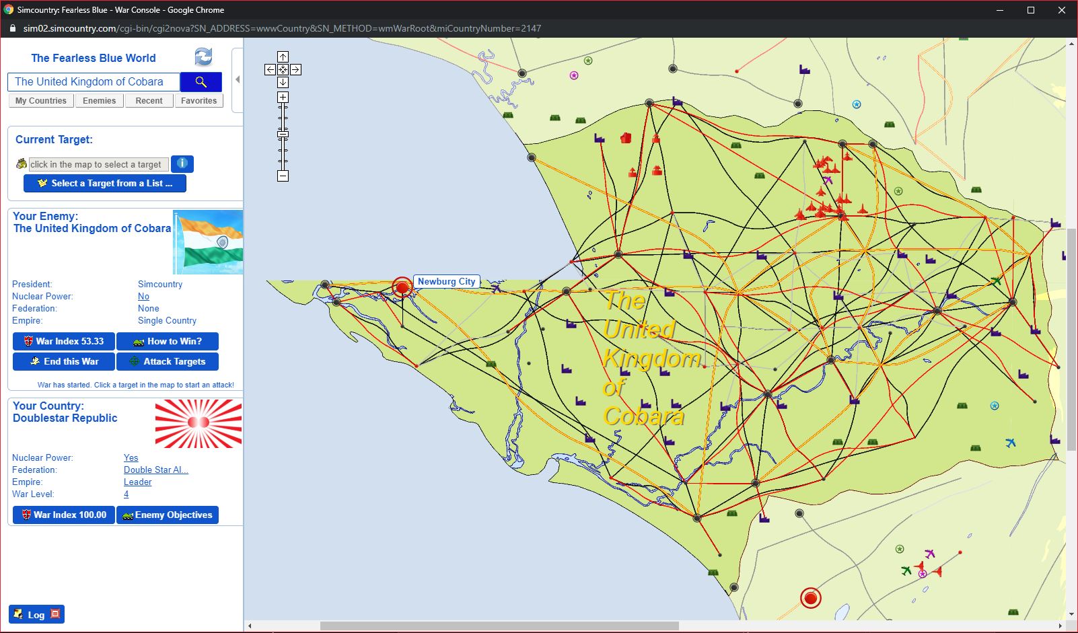Open the Double Star Al... federation link
The width and height of the screenshot is (1078, 633).
coord(156,470)
